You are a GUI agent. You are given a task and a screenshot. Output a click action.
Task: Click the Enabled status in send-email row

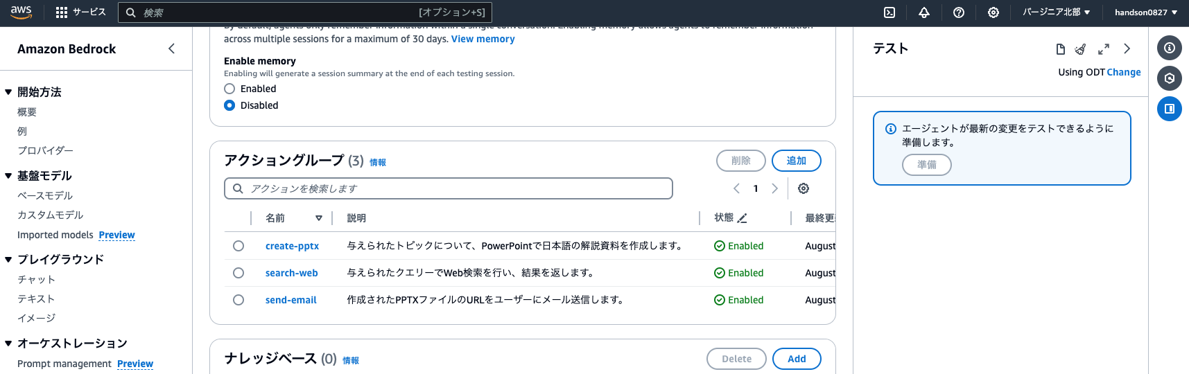coord(739,300)
